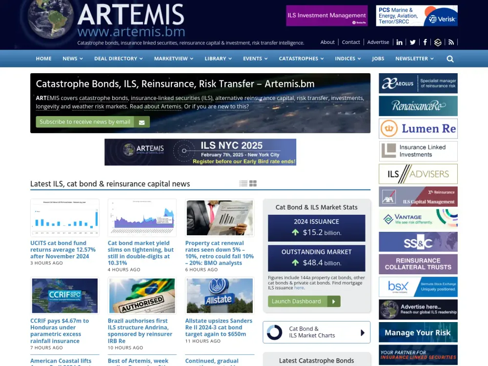Click the Facebook icon in the header
The width and height of the screenshot is (488, 366).
tap(425, 42)
